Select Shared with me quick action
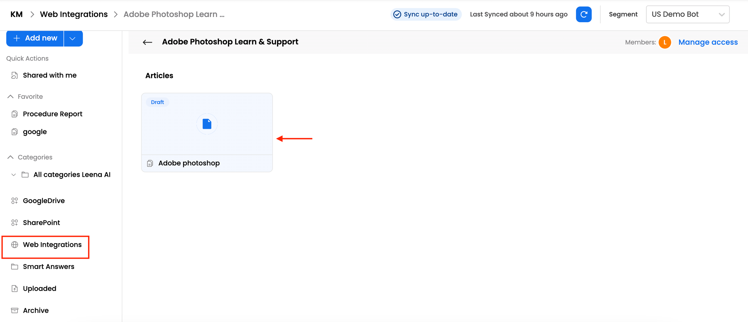 point(50,75)
